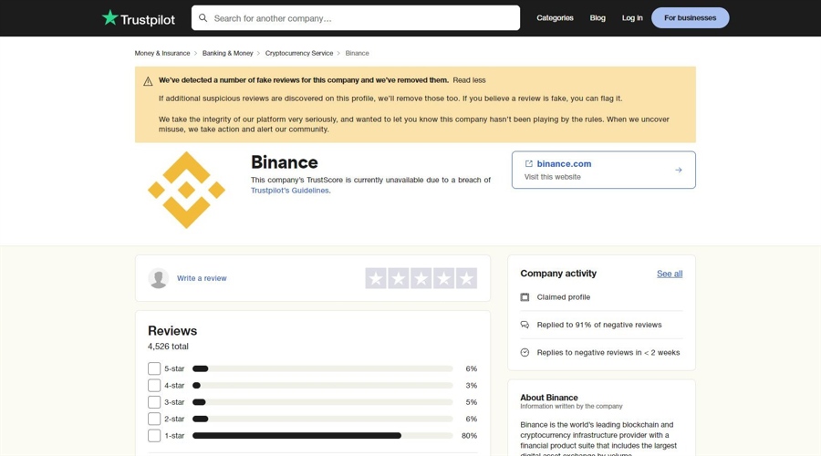The image size is (821, 456).
Task: Click the For businesses button
Action: 691,18
